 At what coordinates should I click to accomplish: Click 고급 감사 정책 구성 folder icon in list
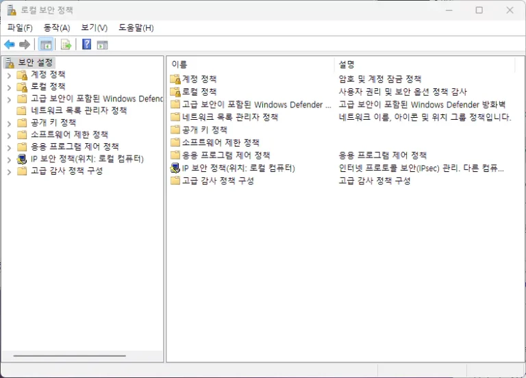175,181
